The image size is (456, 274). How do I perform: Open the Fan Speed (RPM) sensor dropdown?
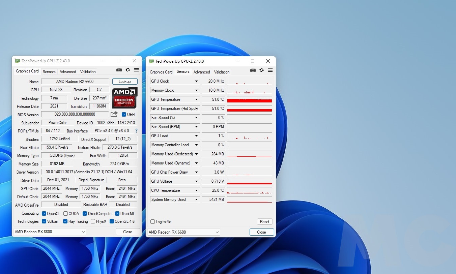pos(196,127)
